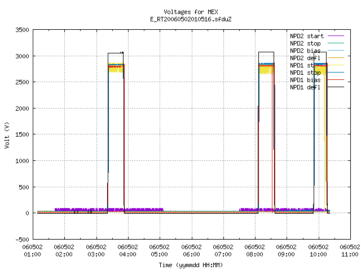Click the 'NPD2 start' legend label
Image resolution: width=361 pixels, height=270 pixels.
[x=307, y=36]
